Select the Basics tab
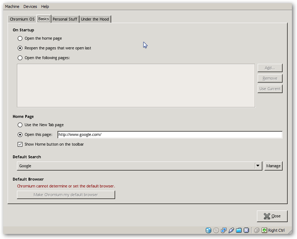297x239 pixels. tap(44, 19)
